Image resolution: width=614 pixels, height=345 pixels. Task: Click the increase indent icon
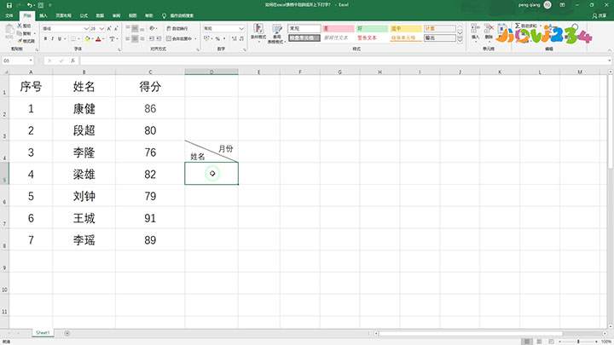159,38
